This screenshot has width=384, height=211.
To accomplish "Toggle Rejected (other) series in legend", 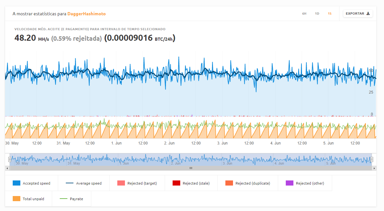I will point(305,183).
